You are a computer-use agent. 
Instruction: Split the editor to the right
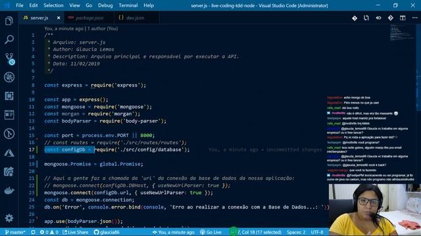(403, 18)
